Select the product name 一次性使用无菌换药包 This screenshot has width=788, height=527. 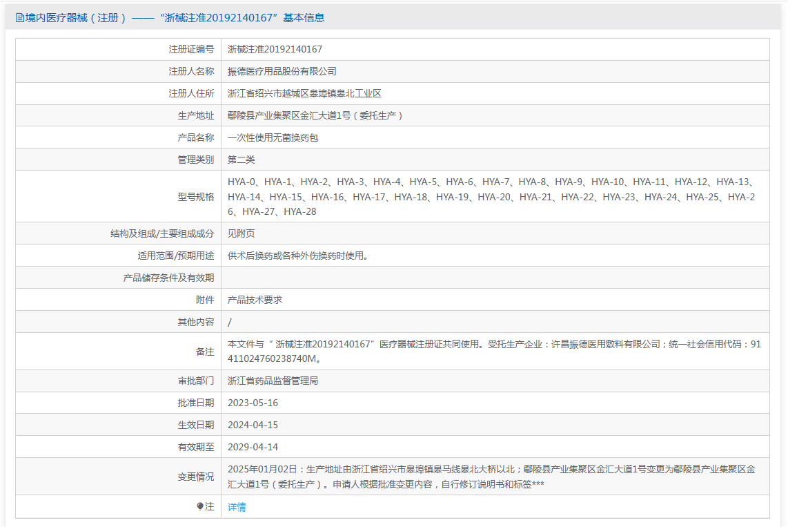273,137
